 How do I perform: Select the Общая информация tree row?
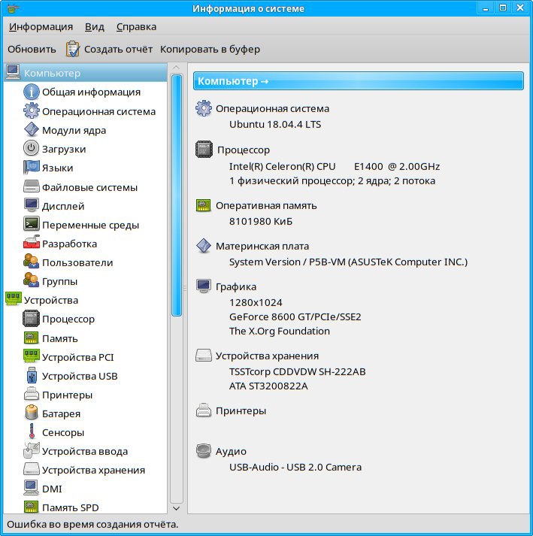(86, 92)
